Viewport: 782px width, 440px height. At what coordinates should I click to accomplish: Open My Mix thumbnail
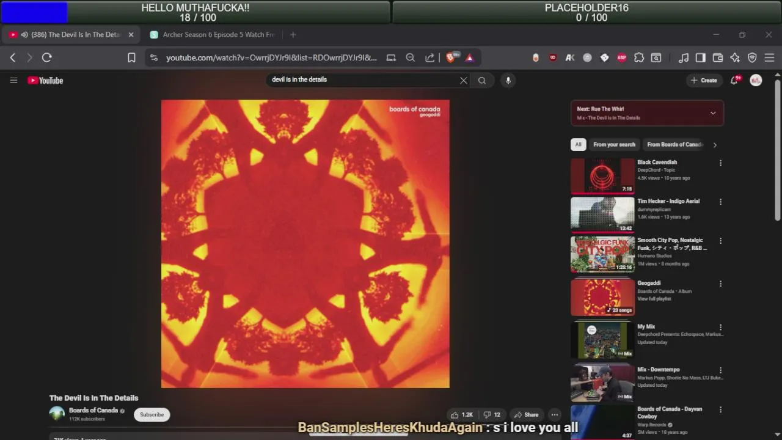pos(602,340)
